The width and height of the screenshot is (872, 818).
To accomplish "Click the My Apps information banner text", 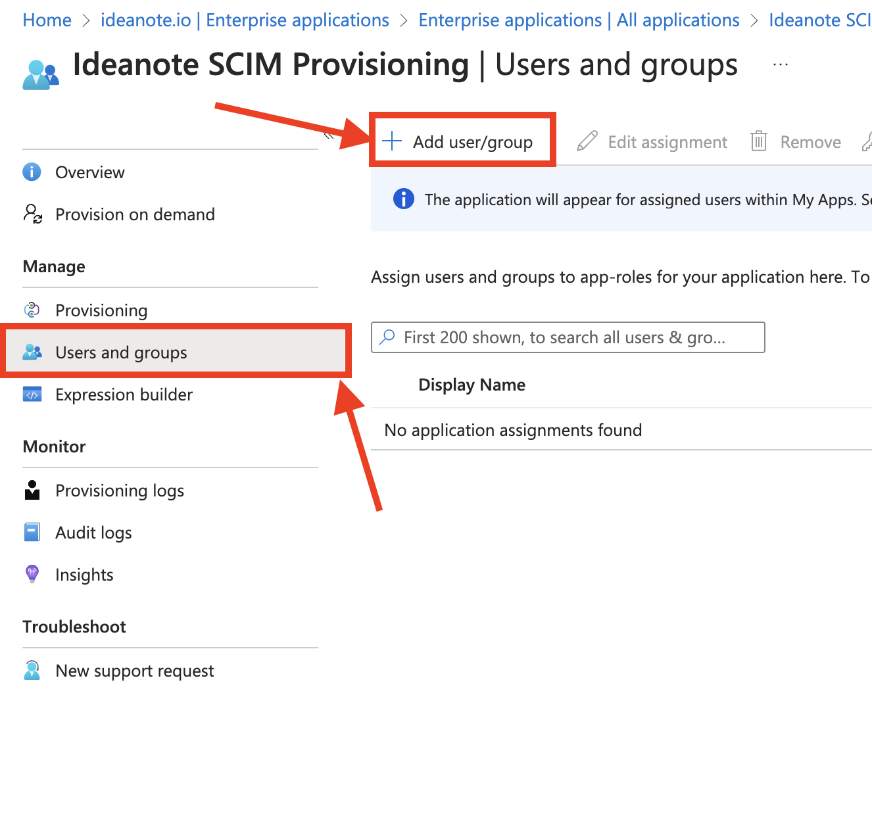I will click(x=648, y=199).
